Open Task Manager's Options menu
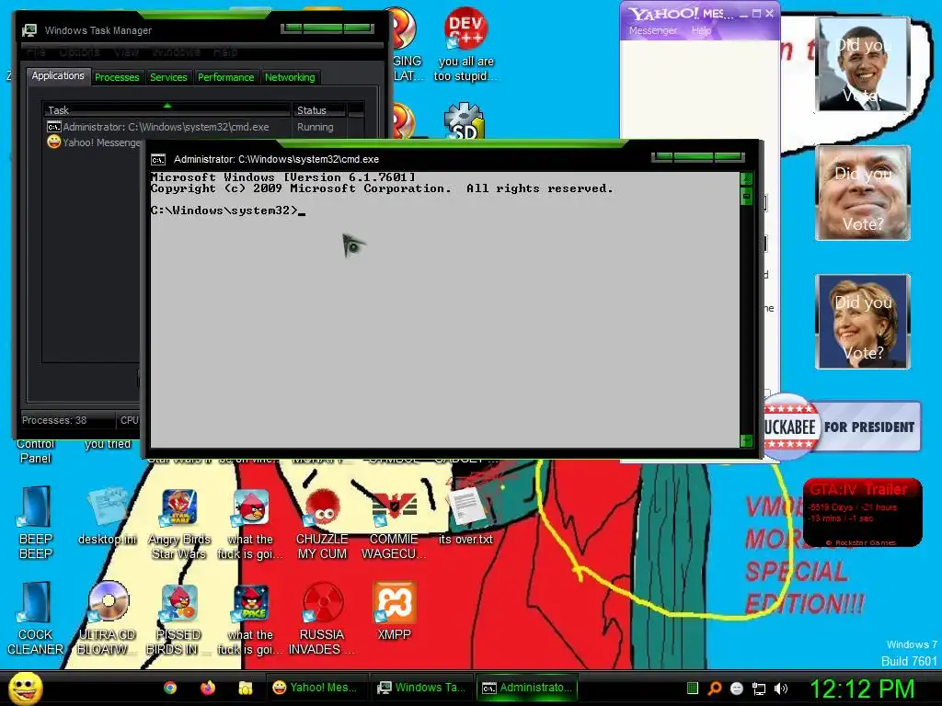 click(x=79, y=52)
